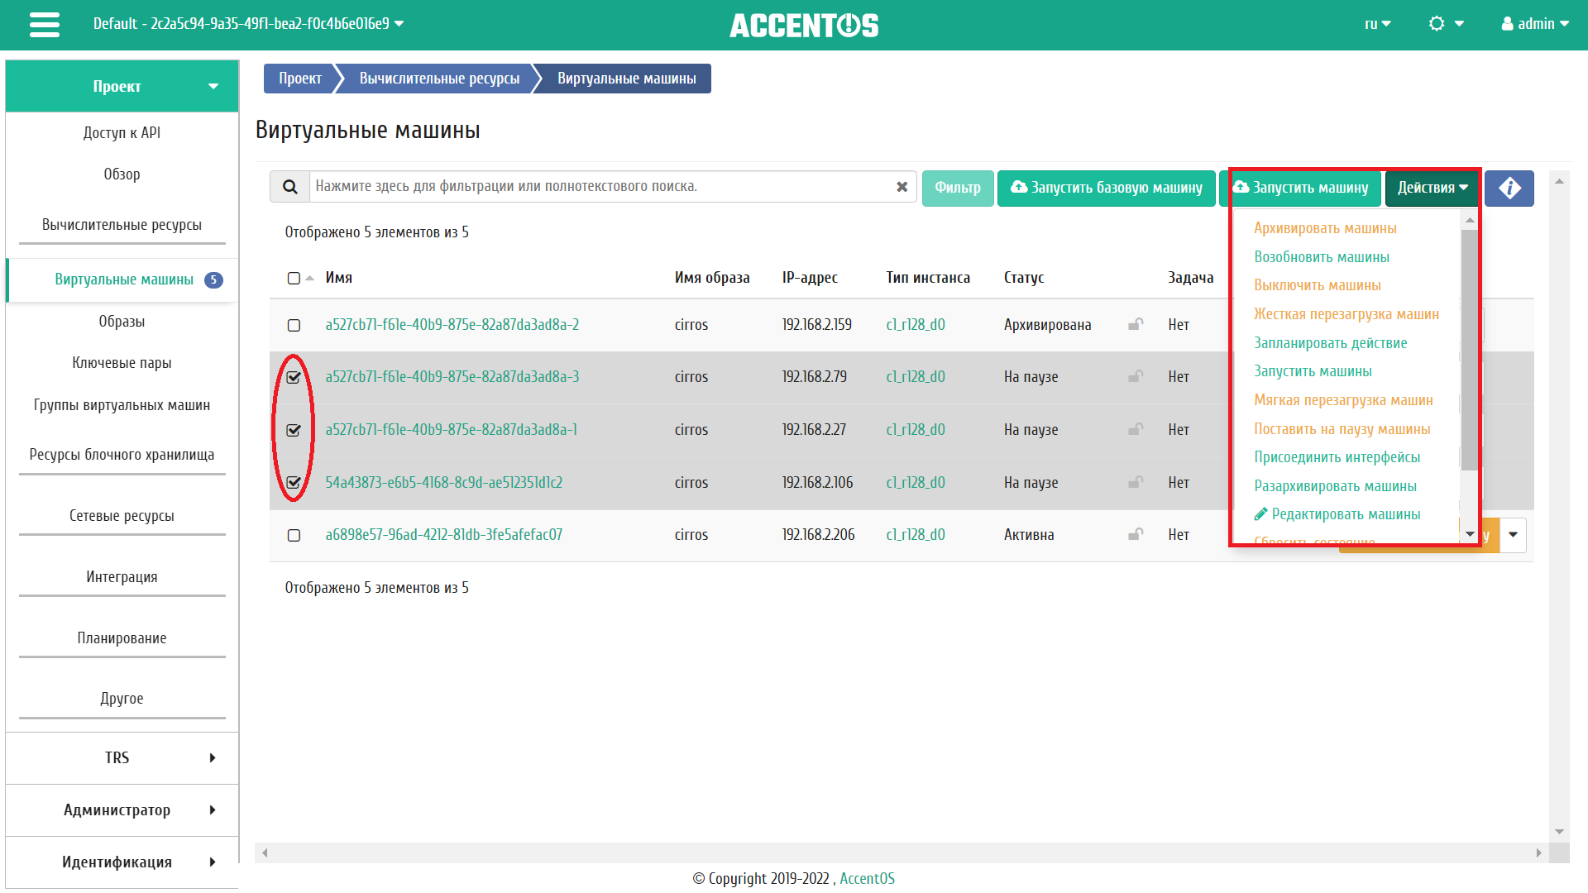Click lock icon of archived machine row
This screenshot has width=1588, height=893.
tap(1136, 324)
